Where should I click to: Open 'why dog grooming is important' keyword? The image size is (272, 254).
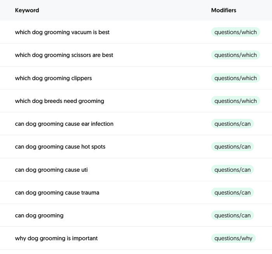tap(56, 238)
